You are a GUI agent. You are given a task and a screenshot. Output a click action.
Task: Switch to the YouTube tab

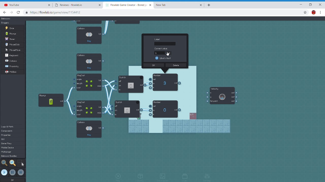click(x=27, y=5)
